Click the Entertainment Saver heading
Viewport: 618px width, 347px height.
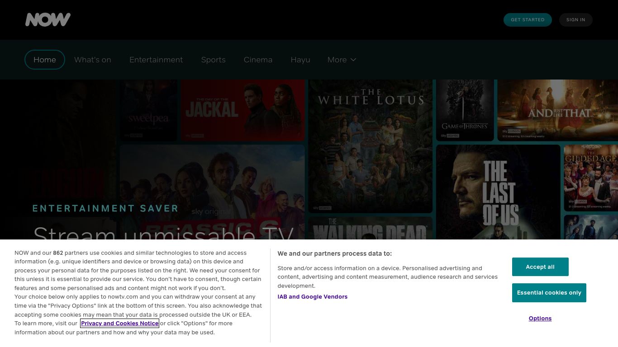[105, 208]
